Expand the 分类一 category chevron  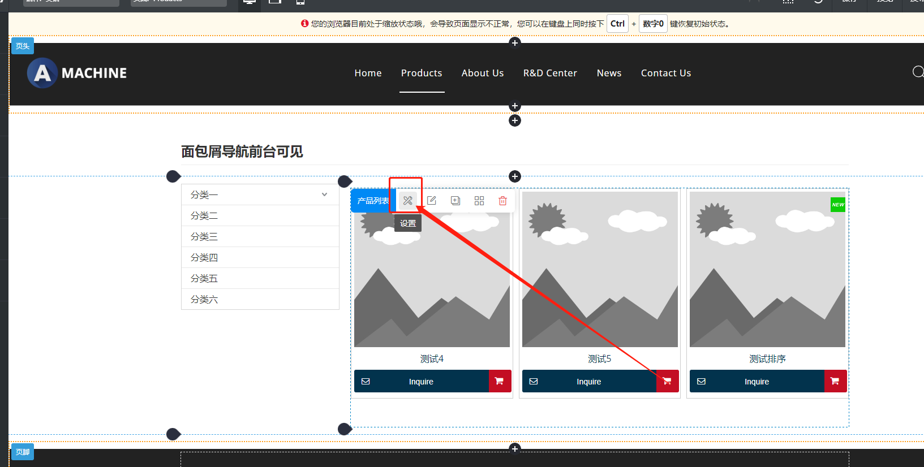coord(324,194)
